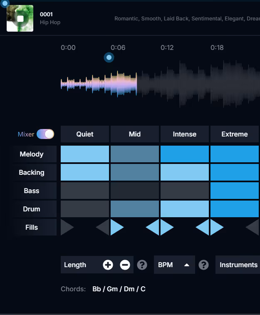Image resolution: width=260 pixels, height=315 pixels.
Task: Toggle Melody cell in Extreme column
Action: [235, 154]
